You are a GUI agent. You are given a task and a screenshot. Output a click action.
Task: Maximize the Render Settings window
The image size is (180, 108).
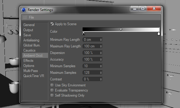pos(143,9)
